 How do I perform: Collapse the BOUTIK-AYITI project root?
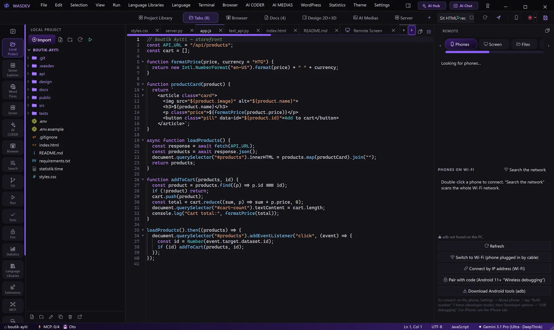[x=29, y=50]
